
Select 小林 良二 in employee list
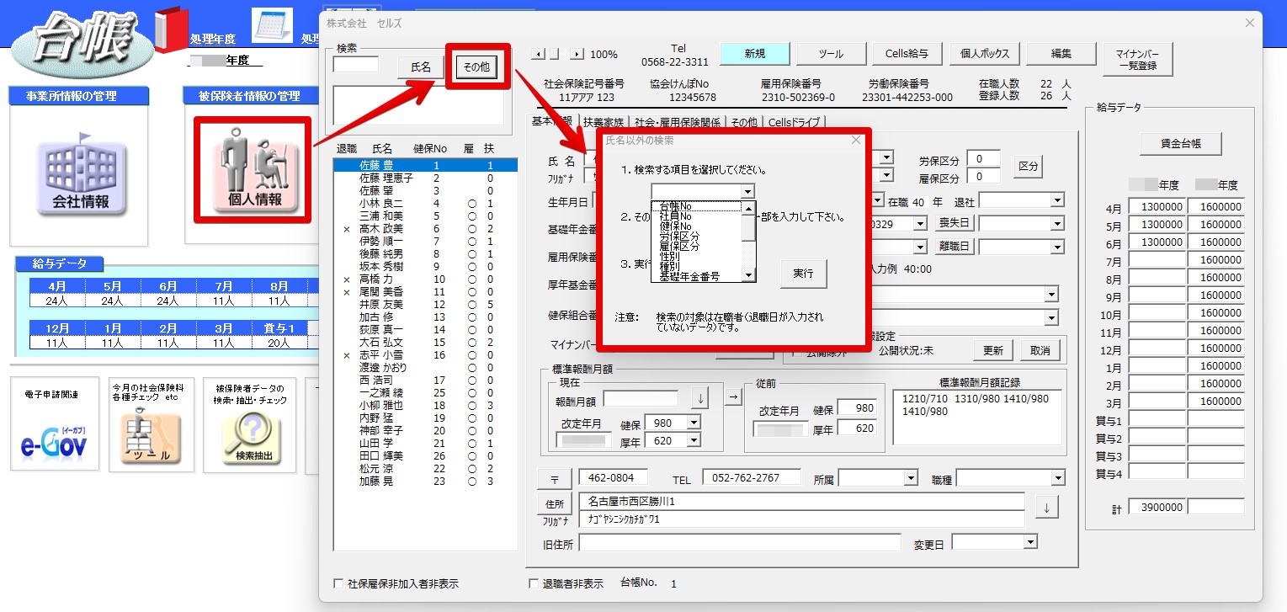pyautogui.click(x=425, y=204)
